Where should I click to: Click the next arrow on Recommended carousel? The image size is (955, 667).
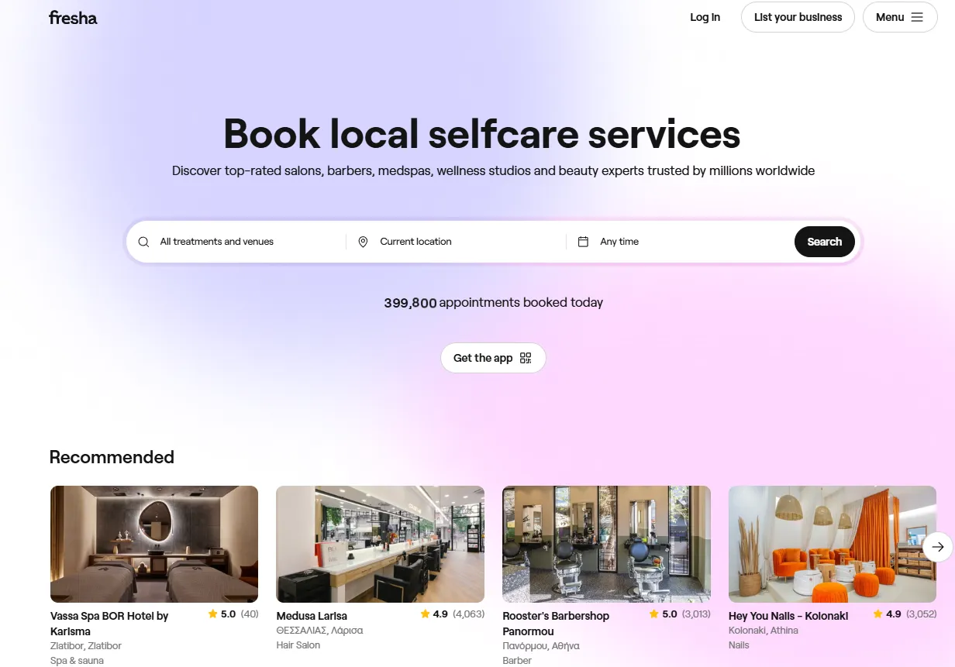tap(938, 547)
